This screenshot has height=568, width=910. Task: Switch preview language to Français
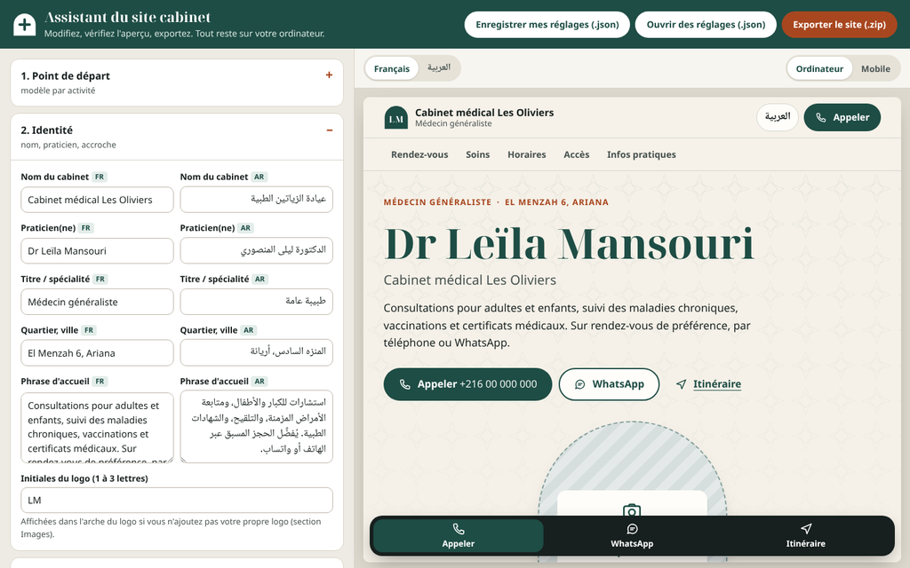392,68
